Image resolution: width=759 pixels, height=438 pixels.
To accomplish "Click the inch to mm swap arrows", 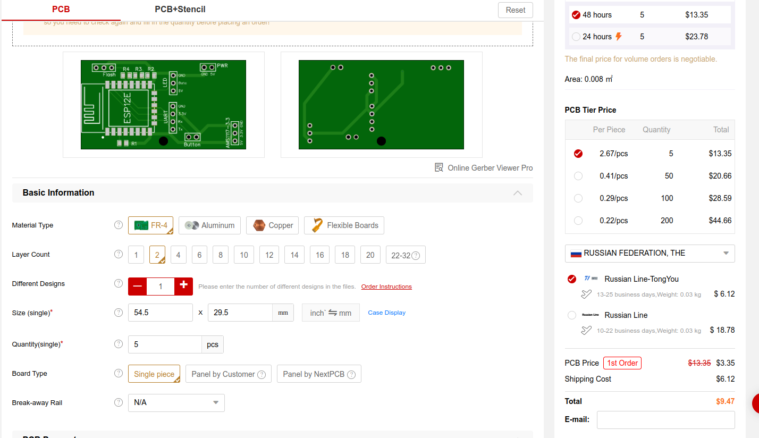I will pyautogui.click(x=333, y=313).
